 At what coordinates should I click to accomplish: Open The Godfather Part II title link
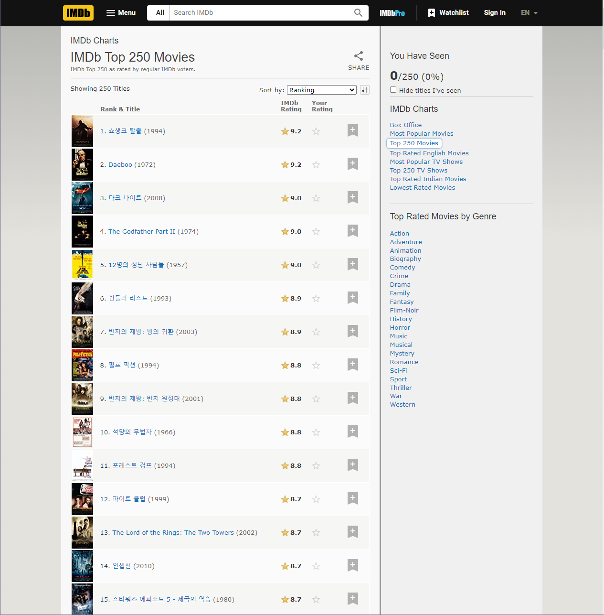pyautogui.click(x=142, y=232)
